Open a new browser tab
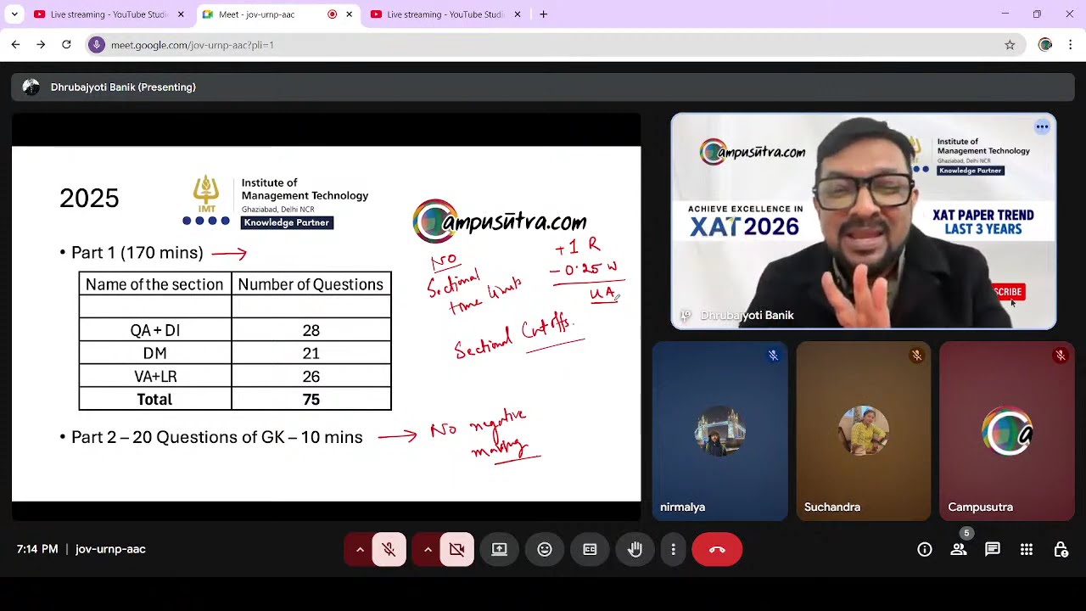1086x611 pixels. pos(543,14)
